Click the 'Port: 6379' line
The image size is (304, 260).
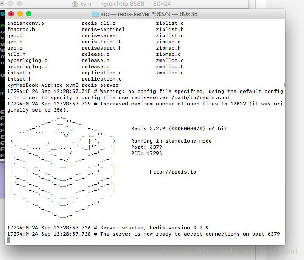pyautogui.click(x=147, y=147)
